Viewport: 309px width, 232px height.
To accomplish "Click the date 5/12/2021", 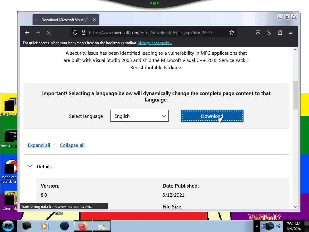I will 174,195.
